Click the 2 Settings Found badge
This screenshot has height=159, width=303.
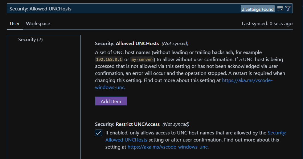coord(258,9)
